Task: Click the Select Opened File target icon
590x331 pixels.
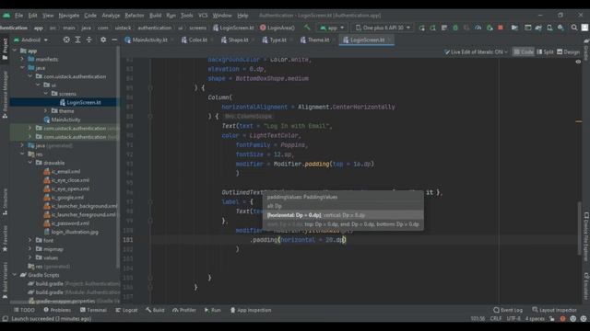Action: 66,40
